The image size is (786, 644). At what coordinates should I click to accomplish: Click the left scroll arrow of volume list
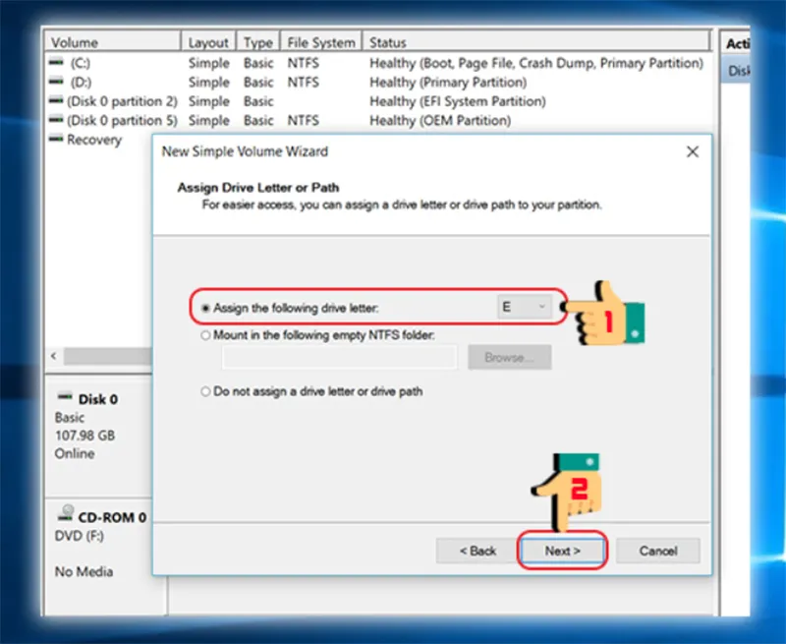pos(54,356)
